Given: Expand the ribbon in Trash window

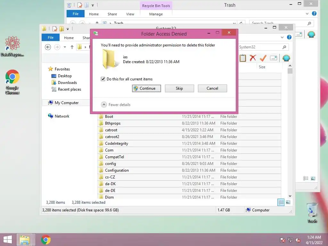Looking at the screenshot, I should pyautogui.click(x=307, y=13).
